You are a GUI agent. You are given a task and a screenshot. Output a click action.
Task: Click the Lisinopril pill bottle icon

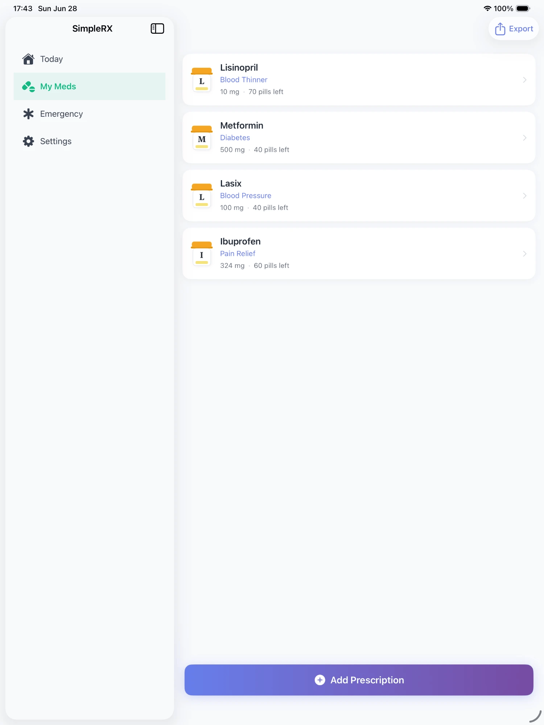pos(202,80)
